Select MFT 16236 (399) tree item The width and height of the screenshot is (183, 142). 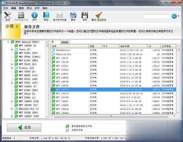click(28, 113)
